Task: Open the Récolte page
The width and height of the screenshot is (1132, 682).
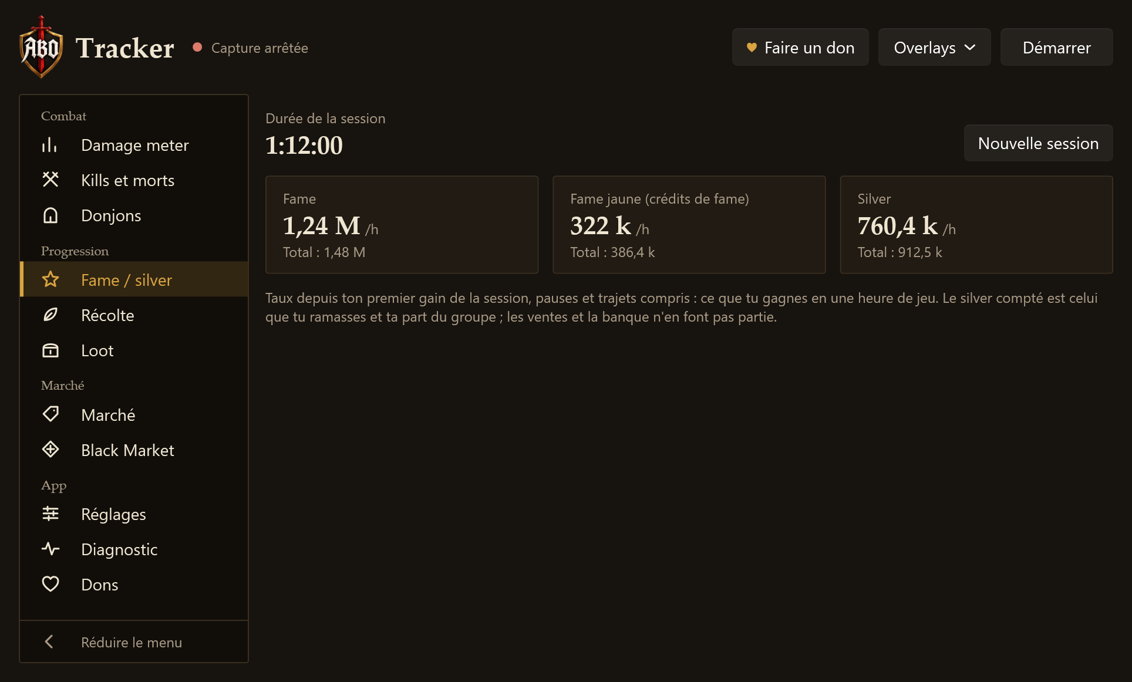Action: click(x=134, y=315)
